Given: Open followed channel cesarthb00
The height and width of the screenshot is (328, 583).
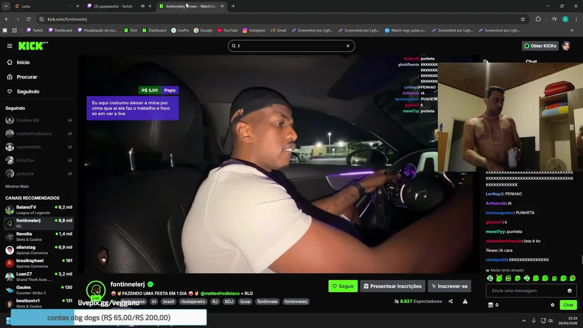Looking at the screenshot, I should pyautogui.click(x=39, y=147).
